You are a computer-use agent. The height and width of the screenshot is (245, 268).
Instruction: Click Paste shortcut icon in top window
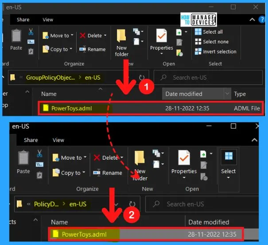(x=31, y=51)
